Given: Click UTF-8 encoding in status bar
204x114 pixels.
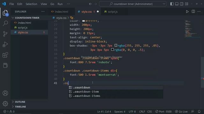Looking at the screenshot, I should tap(132, 111).
